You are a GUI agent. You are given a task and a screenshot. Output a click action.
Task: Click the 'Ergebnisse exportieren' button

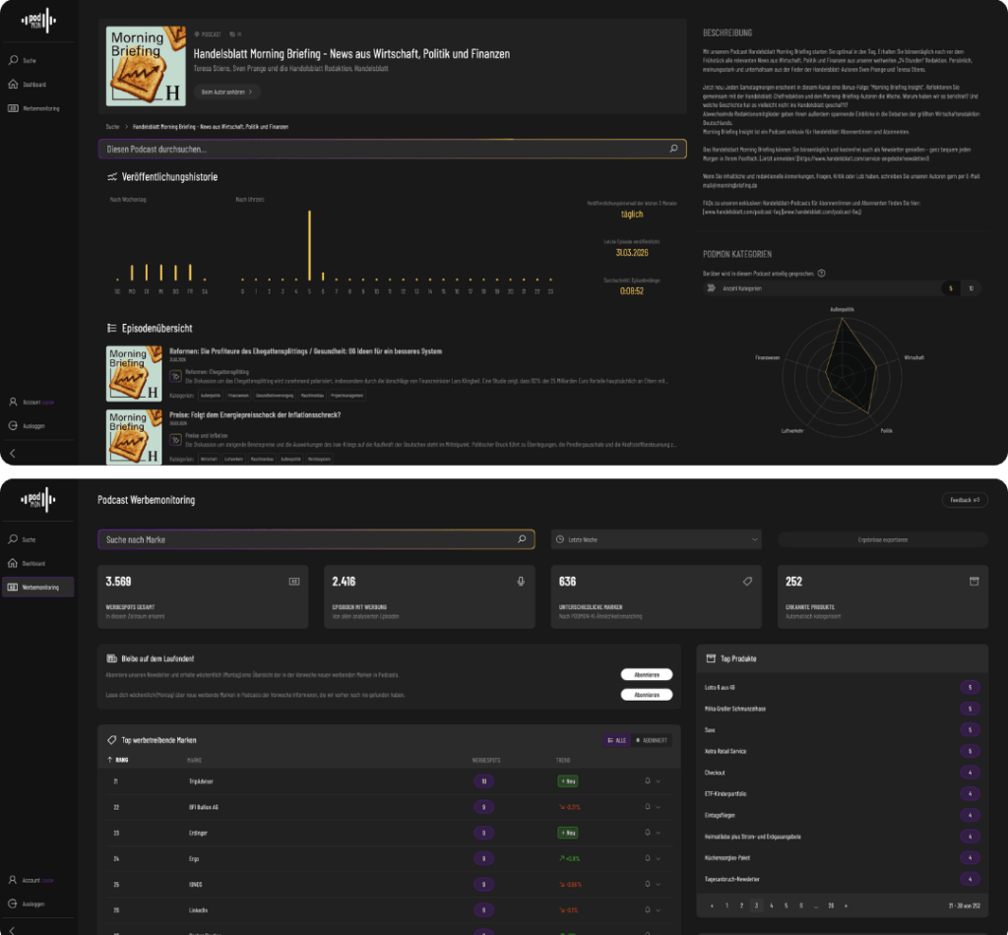coord(882,539)
